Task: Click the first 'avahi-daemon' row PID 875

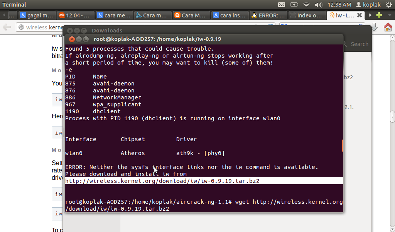Action: pos(100,84)
